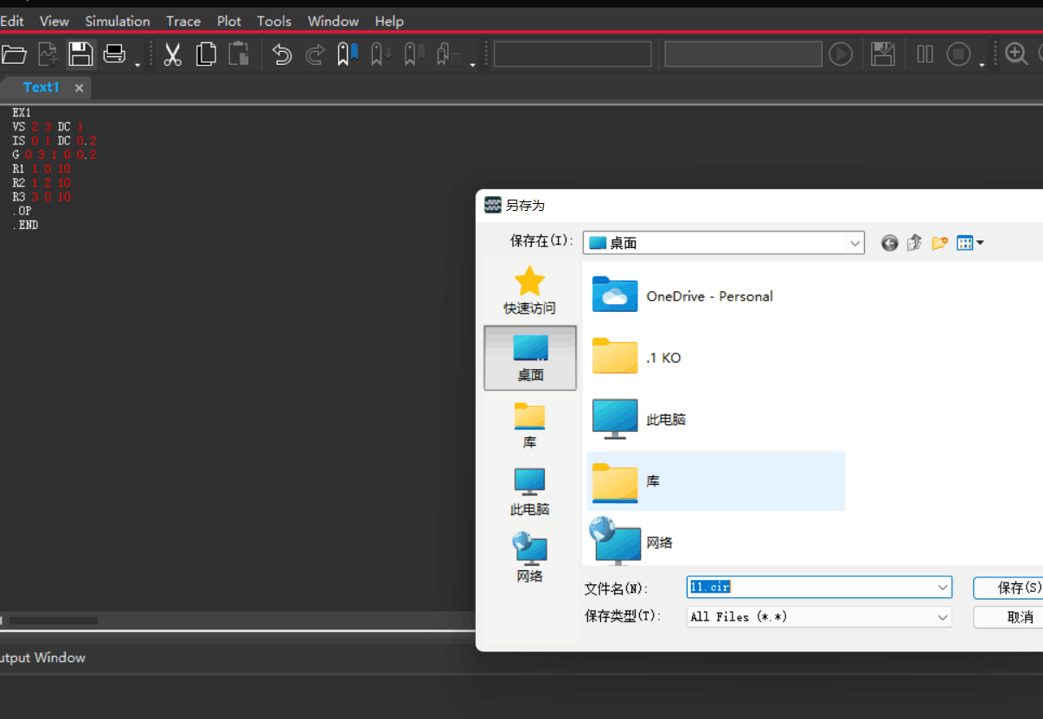
Task: Click the dialog's go back arrow icon
Action: pyautogui.click(x=889, y=244)
